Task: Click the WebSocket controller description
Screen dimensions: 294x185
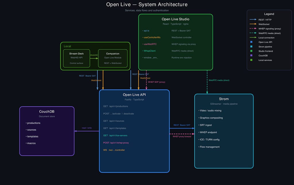Action: point(181,38)
